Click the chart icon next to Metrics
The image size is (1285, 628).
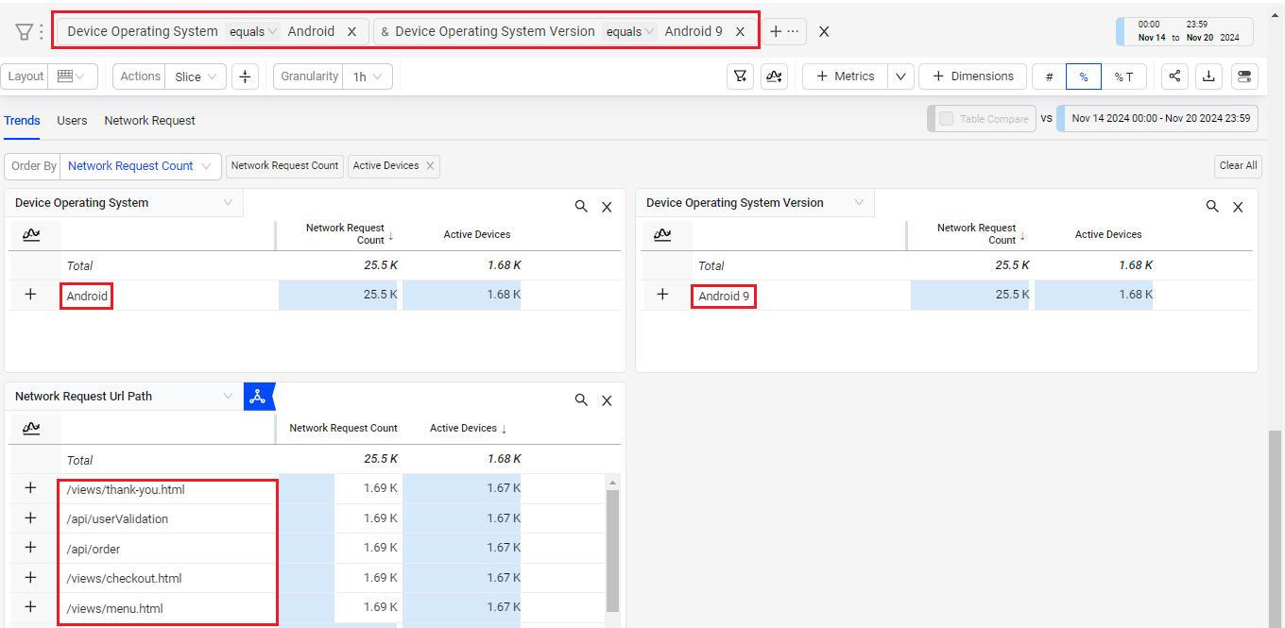click(774, 76)
